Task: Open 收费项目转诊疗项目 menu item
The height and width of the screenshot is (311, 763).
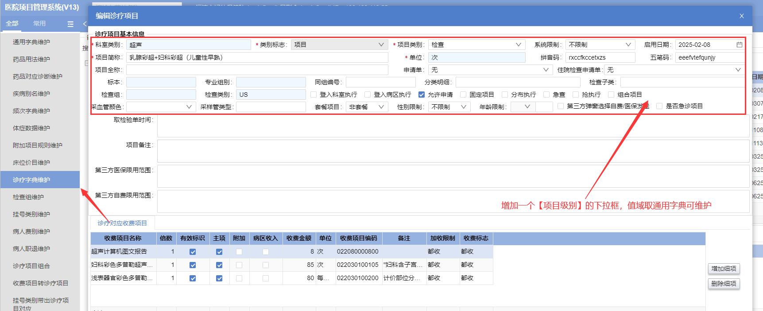Action: pos(40,283)
